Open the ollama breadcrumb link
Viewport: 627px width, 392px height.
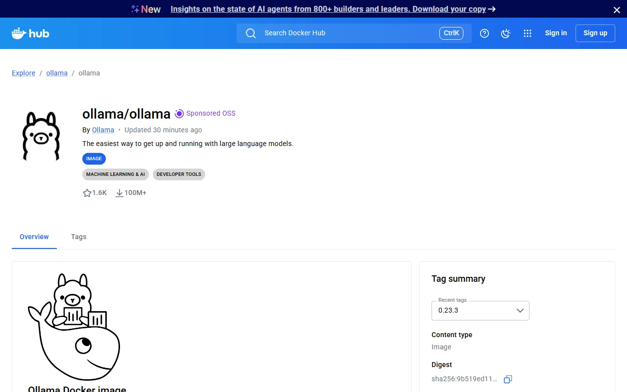tap(57, 73)
